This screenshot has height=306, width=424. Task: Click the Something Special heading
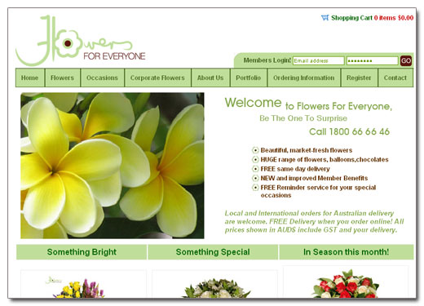[x=213, y=252]
